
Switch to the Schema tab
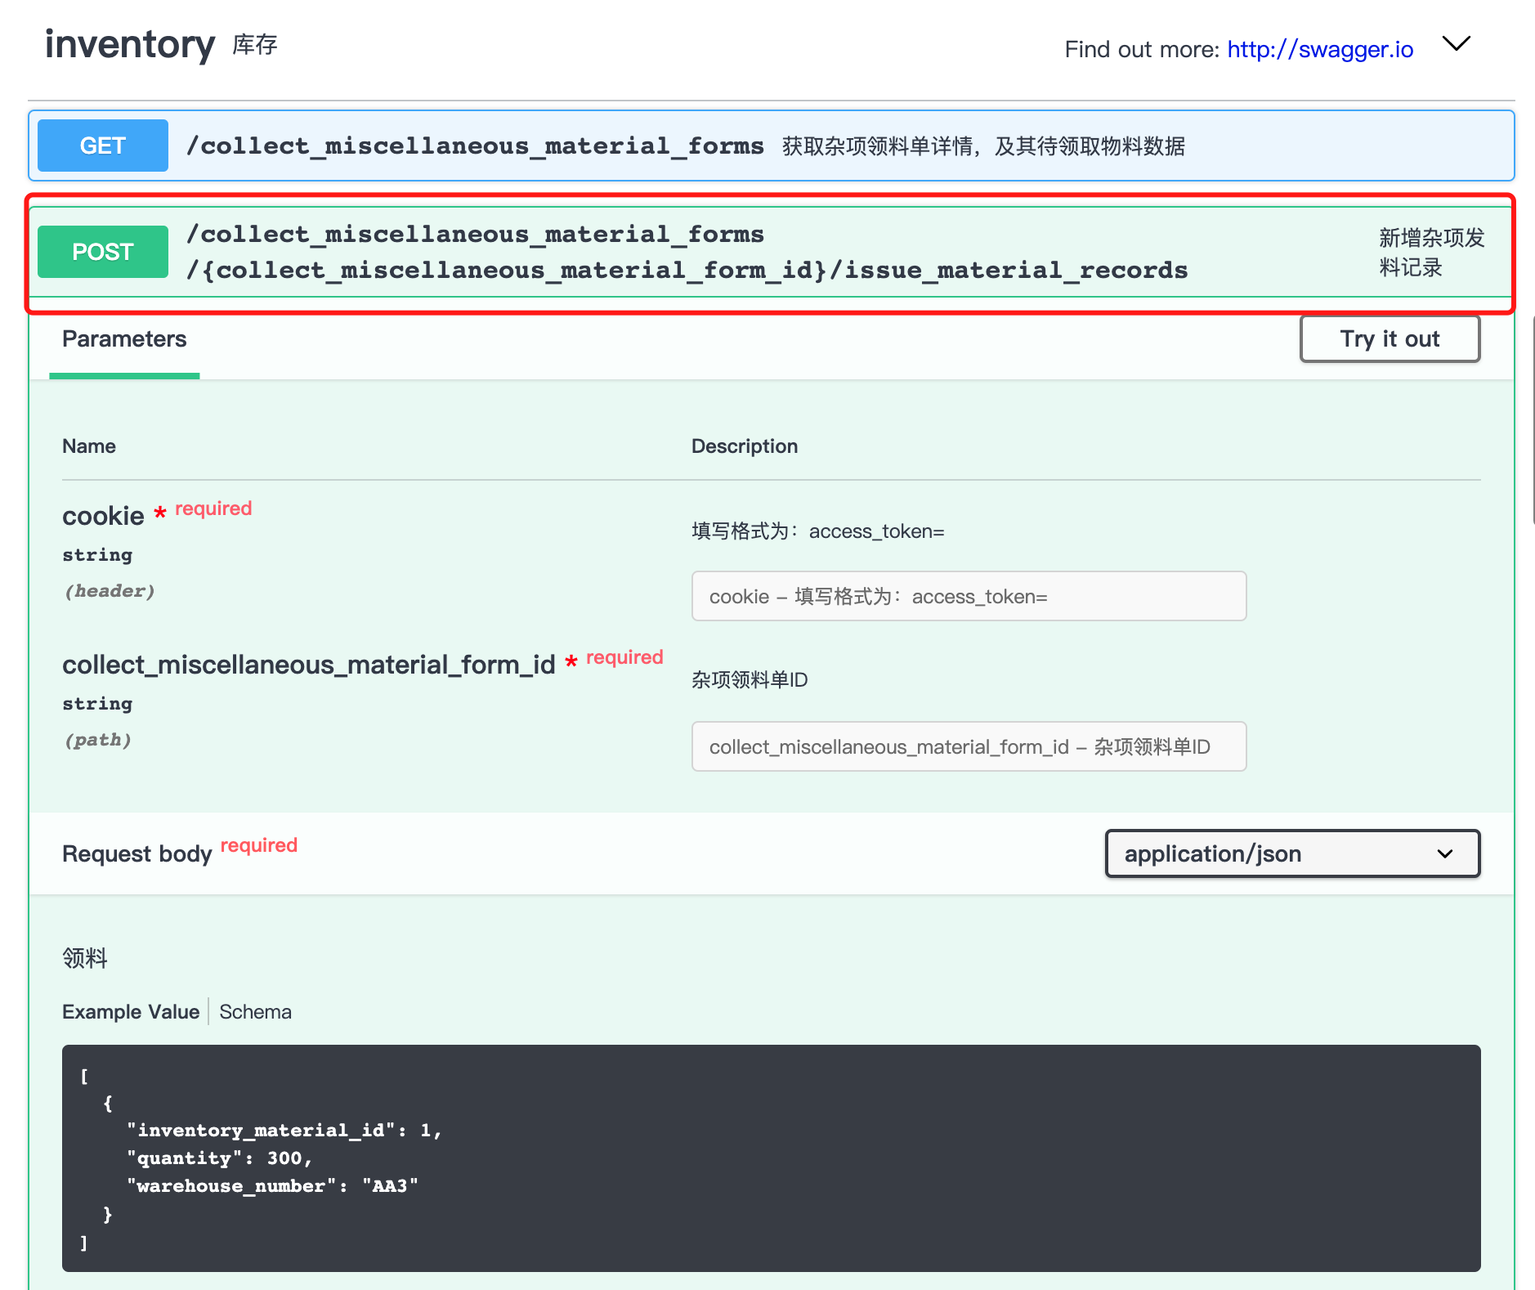point(255,1012)
